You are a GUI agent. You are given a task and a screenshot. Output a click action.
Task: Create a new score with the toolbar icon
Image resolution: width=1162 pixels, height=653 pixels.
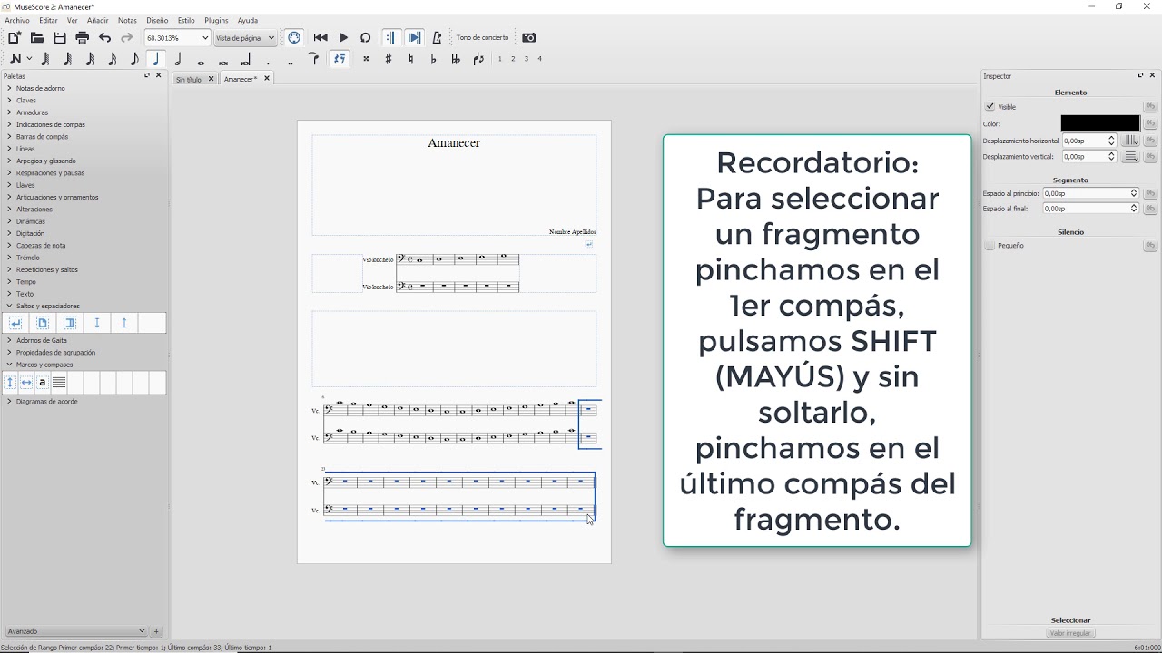coord(15,38)
